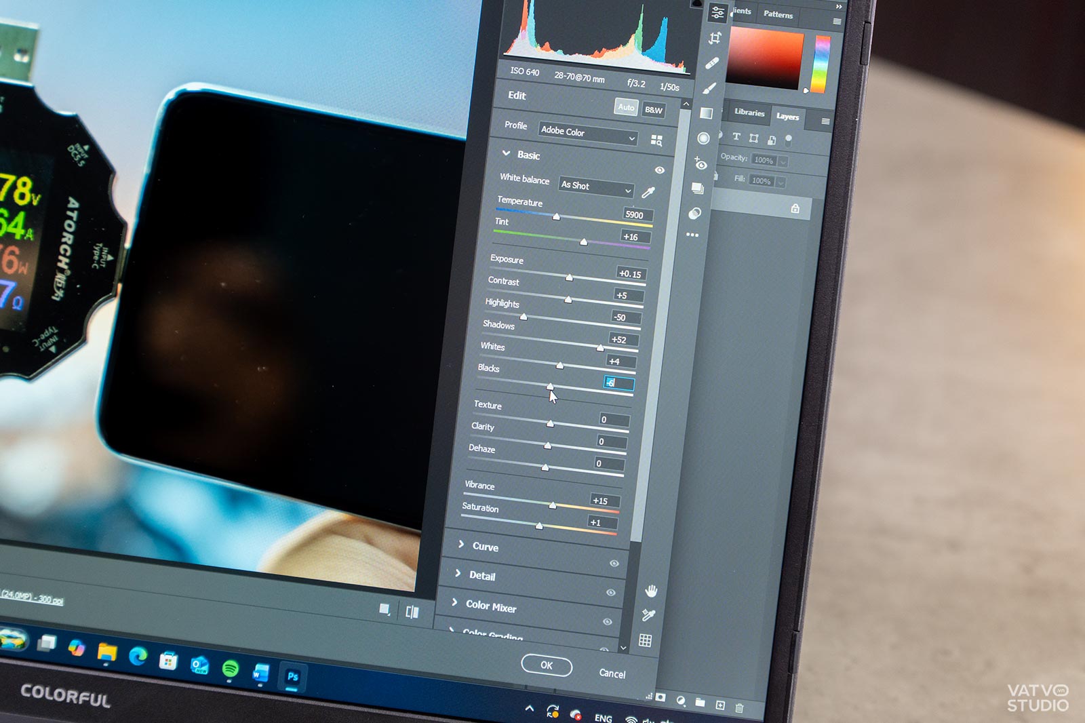
Task: Open the profile browser icon
Action: [656, 140]
